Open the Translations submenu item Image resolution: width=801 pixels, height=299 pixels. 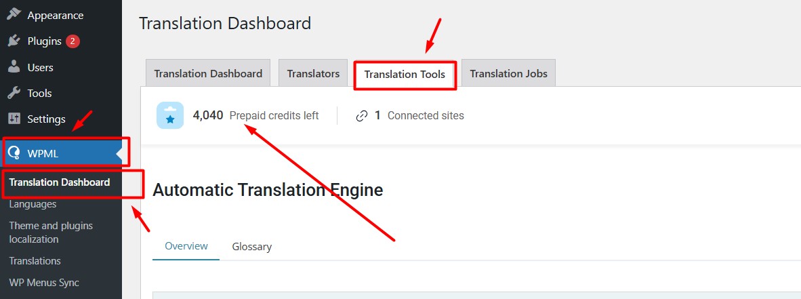click(35, 261)
